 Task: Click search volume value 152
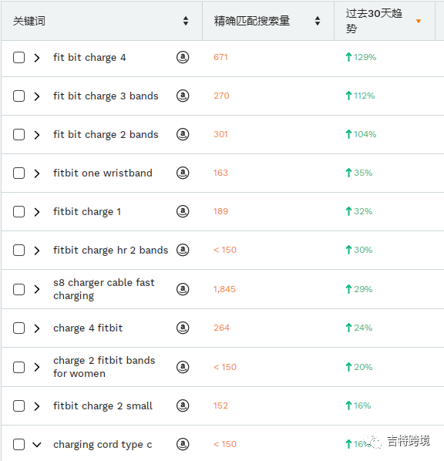pos(220,405)
